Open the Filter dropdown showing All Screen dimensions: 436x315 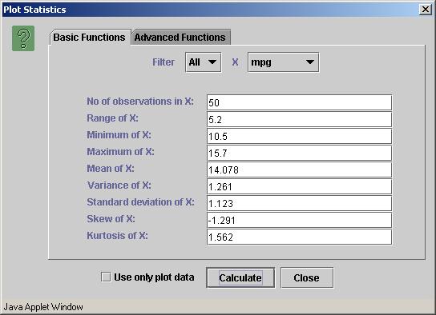pos(204,62)
